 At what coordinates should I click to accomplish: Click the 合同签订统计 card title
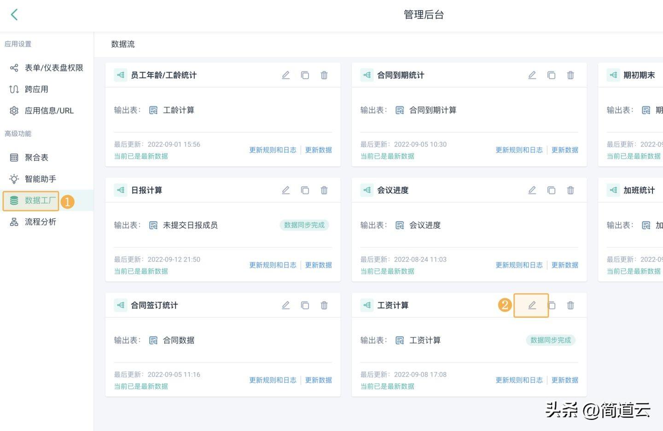pos(154,305)
